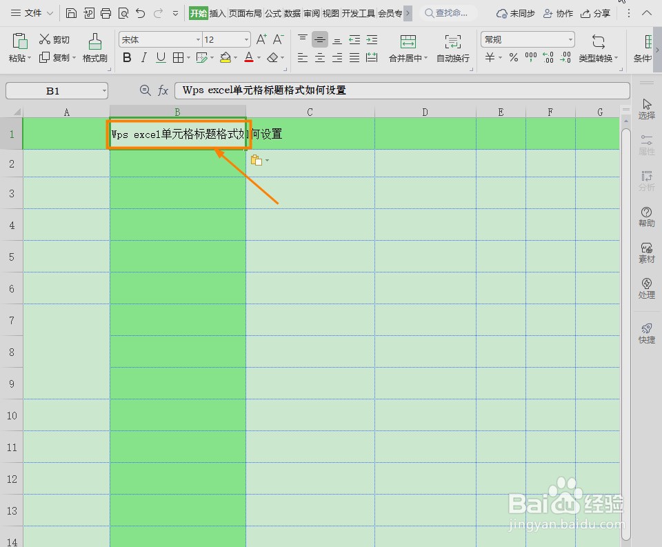Switch to 页面布局 (Page Layout) tab
662x547 pixels.
245,14
